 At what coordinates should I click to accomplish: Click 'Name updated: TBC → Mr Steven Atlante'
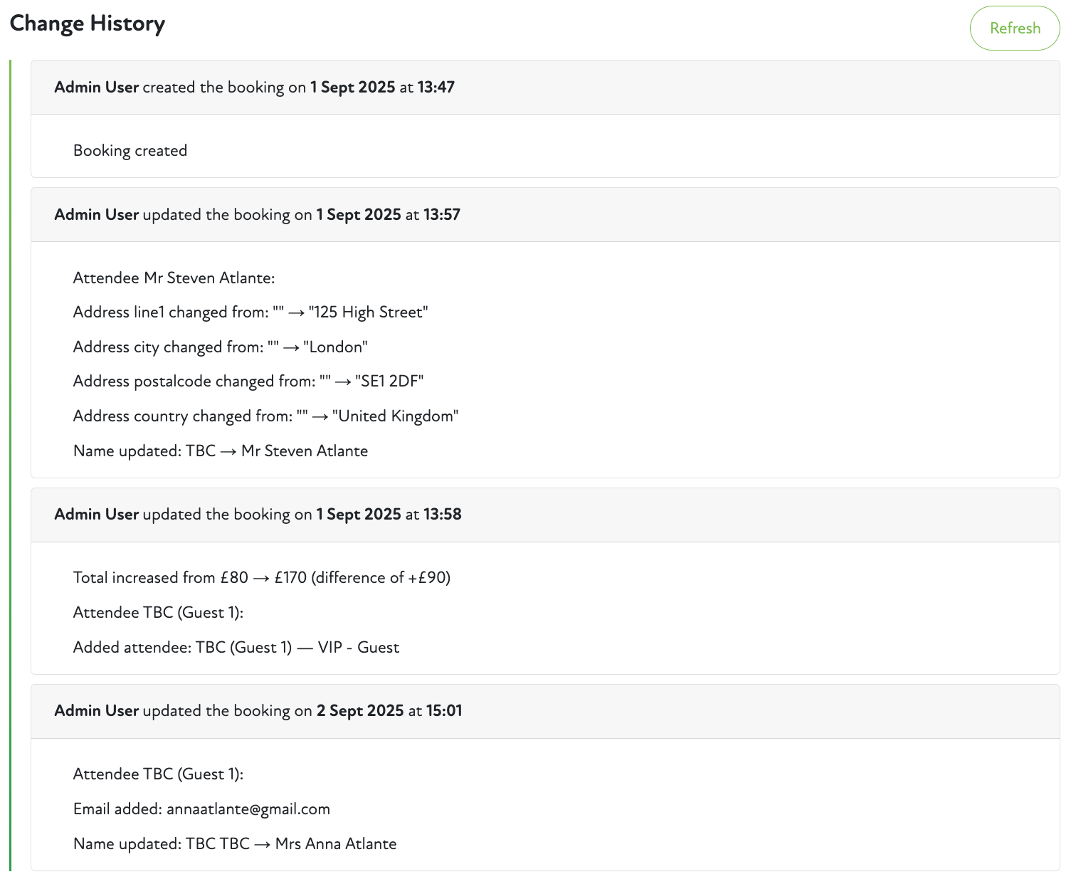[221, 451]
